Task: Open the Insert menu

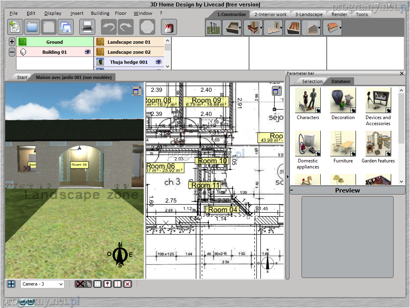Action: point(77,13)
